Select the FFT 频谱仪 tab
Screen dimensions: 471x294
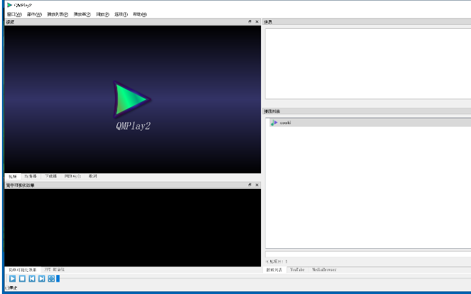(54, 270)
